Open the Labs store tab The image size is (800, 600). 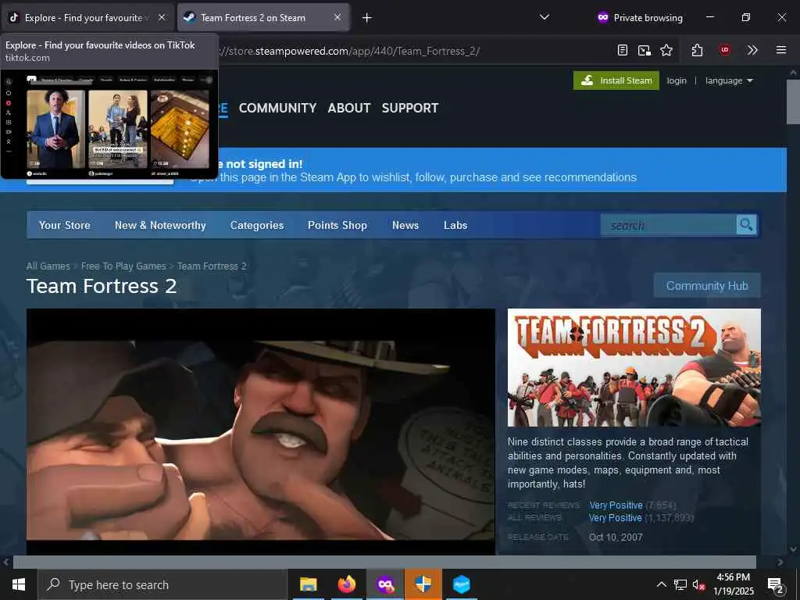(455, 225)
